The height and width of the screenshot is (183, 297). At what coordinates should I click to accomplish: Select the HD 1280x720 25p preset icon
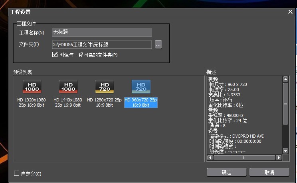(x=105, y=87)
